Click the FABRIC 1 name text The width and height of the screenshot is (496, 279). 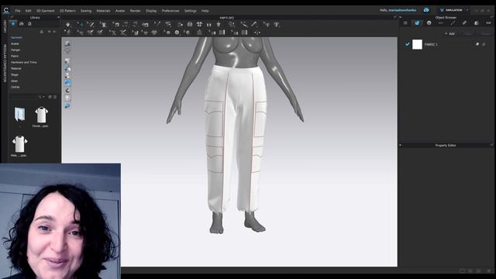431,45
